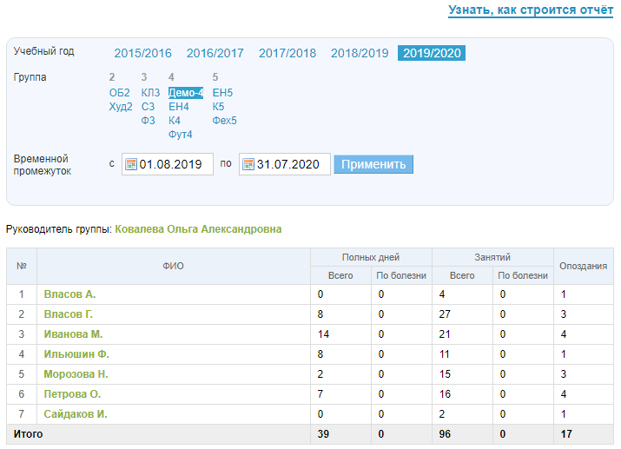Choose group Демо-4
Viewport: 621px width, 449px height.
point(186,93)
